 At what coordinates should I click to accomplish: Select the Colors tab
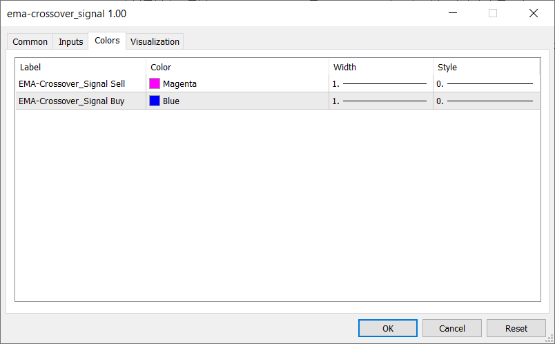[107, 41]
